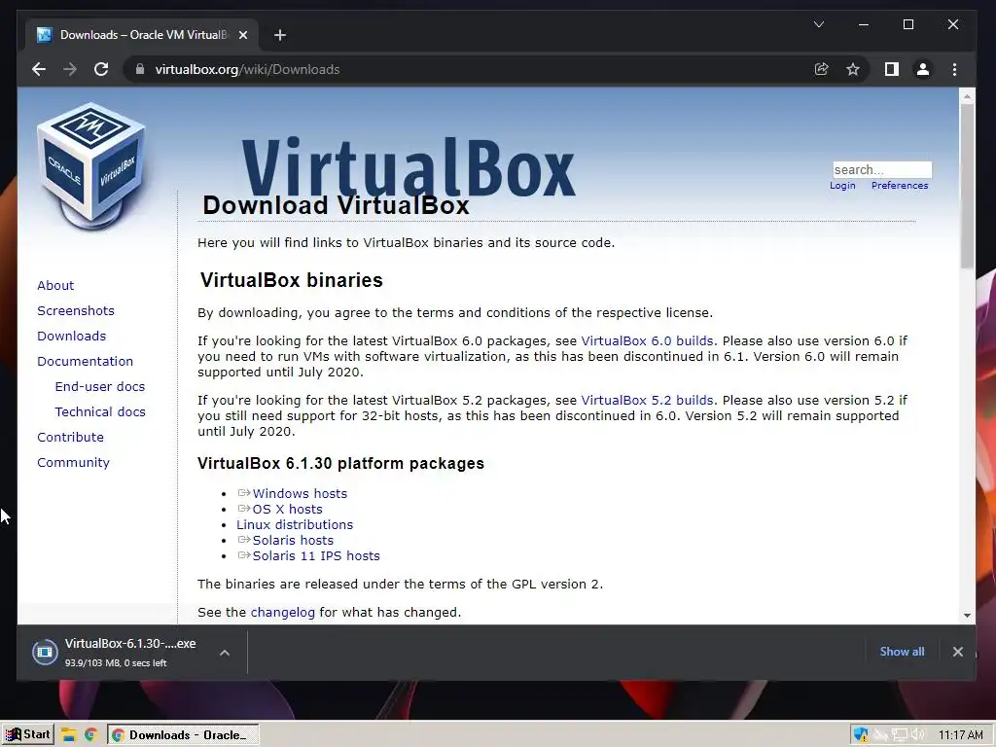This screenshot has width=996, height=747.
Task: Click the VirtualBox-6.1.30 exe download item
Action: click(x=130, y=653)
